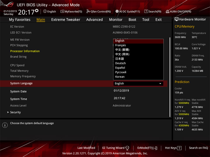Switch to the Monitor tab
210x157 pixels.
coord(116,20)
